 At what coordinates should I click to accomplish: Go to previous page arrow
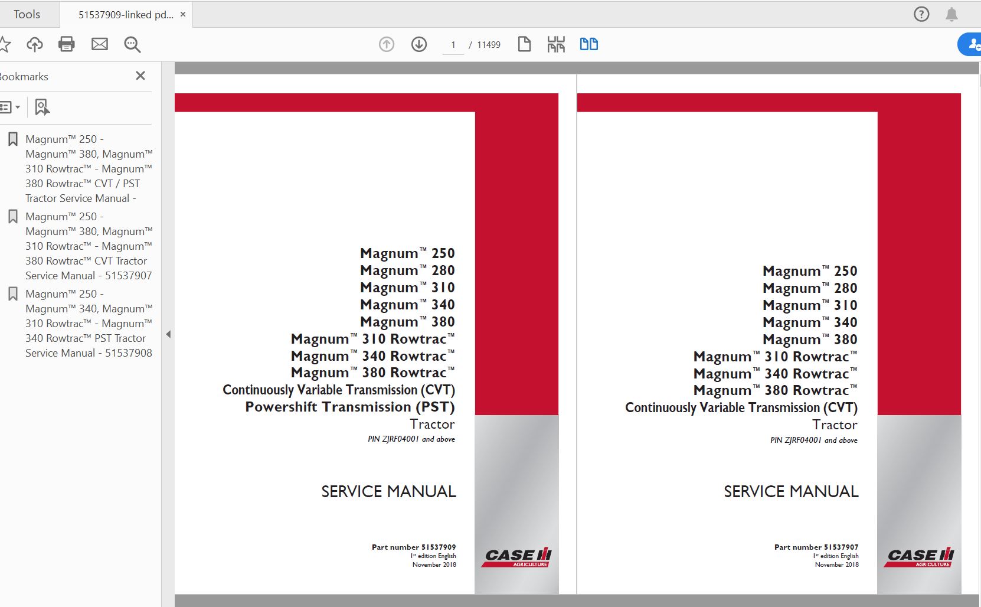pyautogui.click(x=387, y=44)
